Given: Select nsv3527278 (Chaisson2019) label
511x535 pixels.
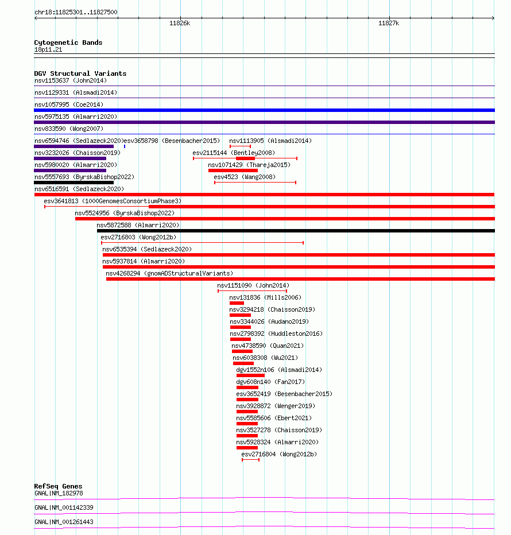Looking at the screenshot, I should [x=279, y=430].
